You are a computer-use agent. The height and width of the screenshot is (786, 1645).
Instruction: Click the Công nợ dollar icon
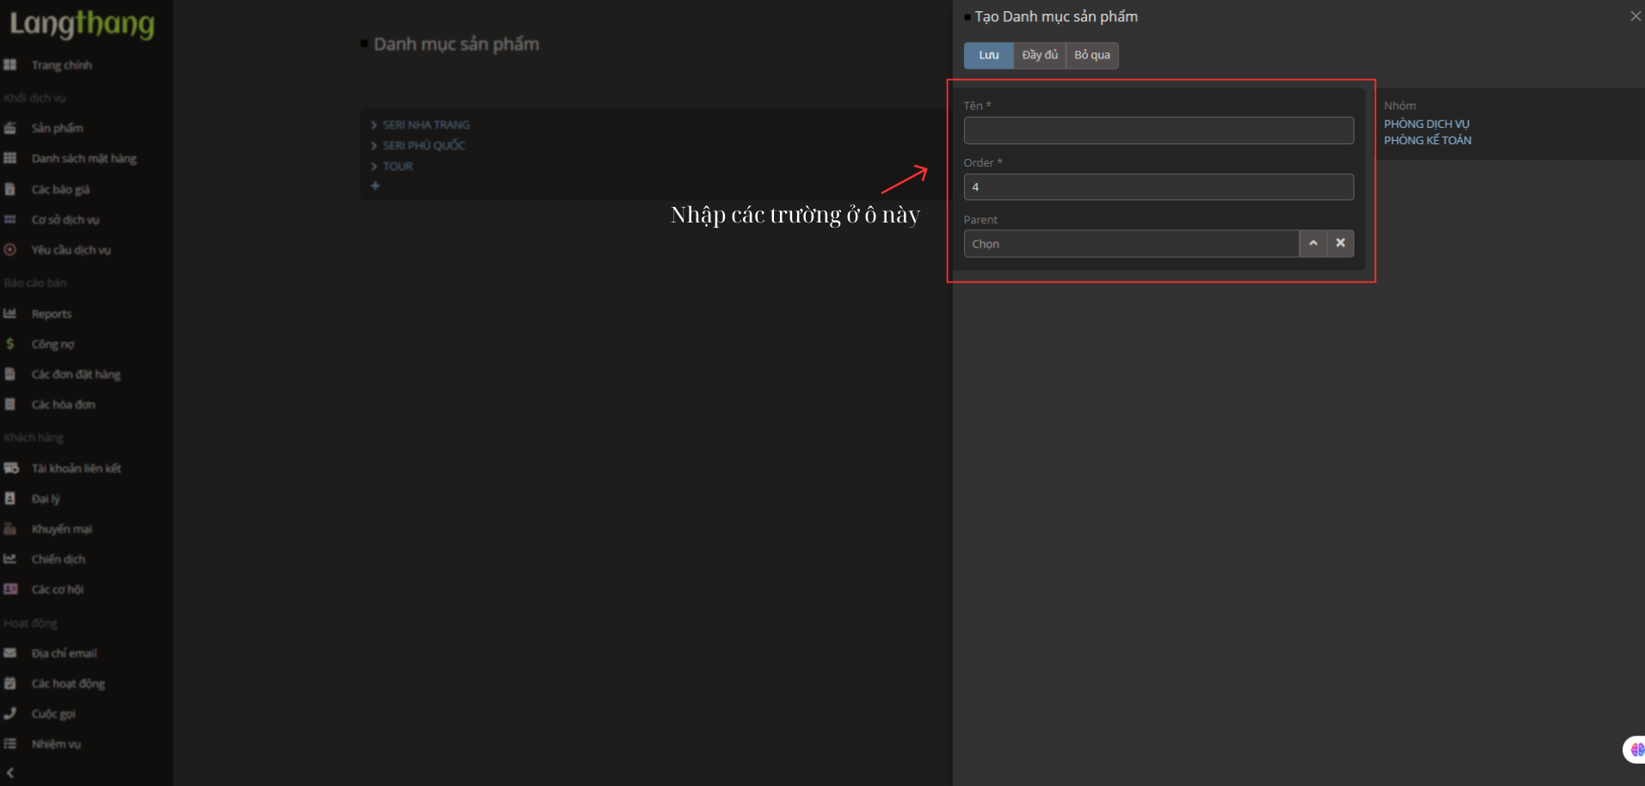pyautogui.click(x=10, y=344)
